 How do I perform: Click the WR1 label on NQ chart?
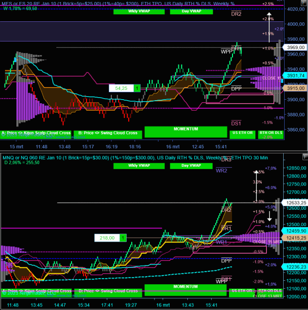click(x=221, y=242)
